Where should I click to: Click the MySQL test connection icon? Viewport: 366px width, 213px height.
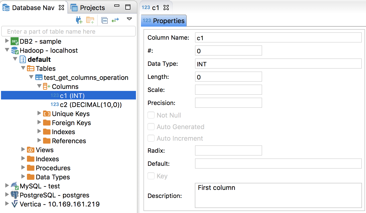coord(15,186)
